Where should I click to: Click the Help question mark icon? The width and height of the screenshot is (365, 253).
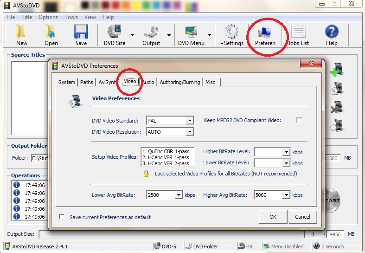[332, 32]
